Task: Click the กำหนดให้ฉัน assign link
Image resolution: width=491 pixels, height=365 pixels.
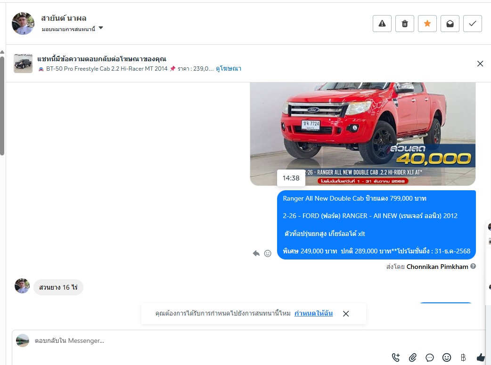Action: tap(313, 313)
